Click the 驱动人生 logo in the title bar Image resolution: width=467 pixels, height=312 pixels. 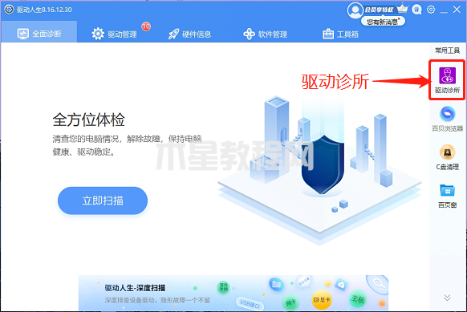9,10
